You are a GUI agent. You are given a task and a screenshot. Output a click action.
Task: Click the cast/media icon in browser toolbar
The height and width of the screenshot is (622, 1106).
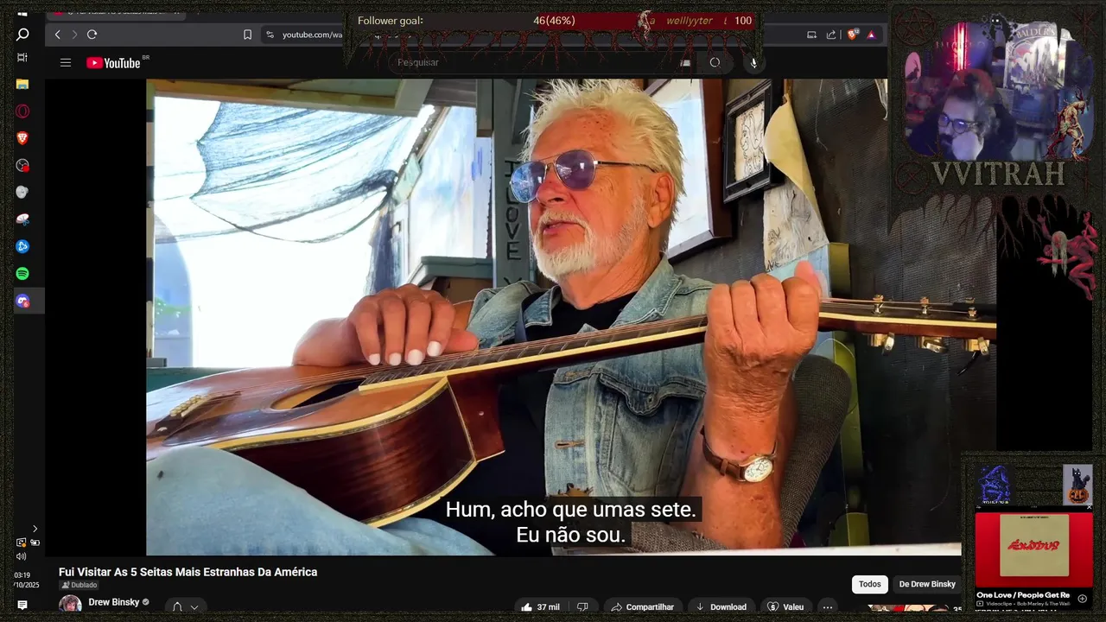pos(811,35)
